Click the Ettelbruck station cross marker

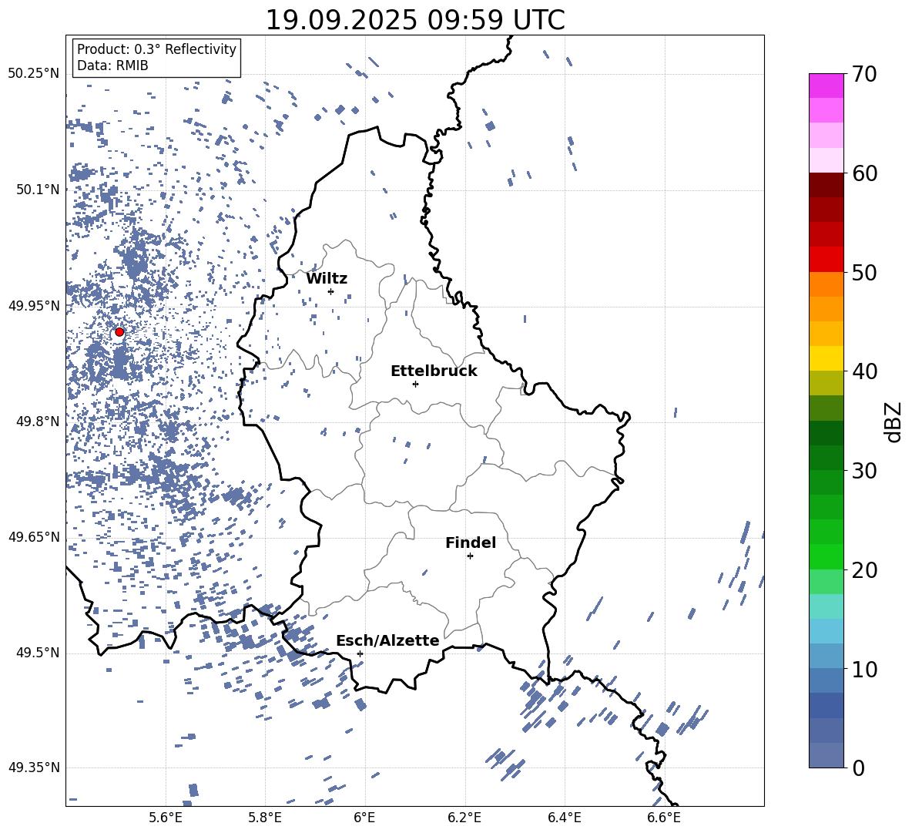[x=415, y=384]
